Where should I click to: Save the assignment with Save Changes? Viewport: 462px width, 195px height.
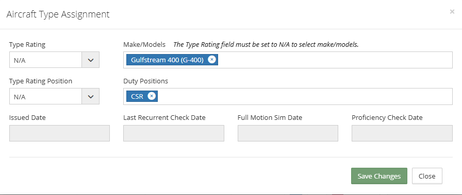pos(379,176)
